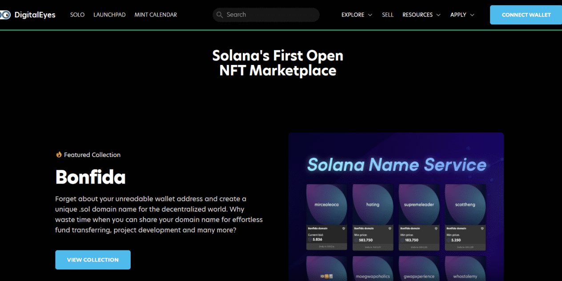The height and width of the screenshot is (281, 562).
Task: Expand the EXPLORE dropdown menu
Action: (357, 15)
